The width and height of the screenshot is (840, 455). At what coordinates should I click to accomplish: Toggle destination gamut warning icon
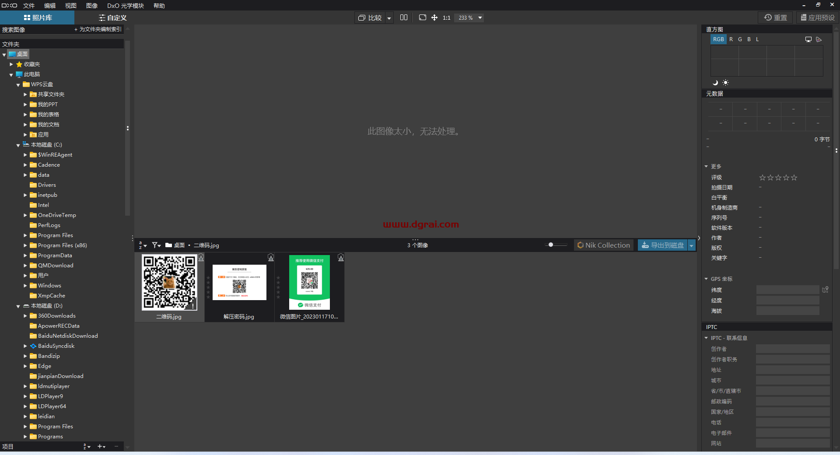[x=819, y=39]
